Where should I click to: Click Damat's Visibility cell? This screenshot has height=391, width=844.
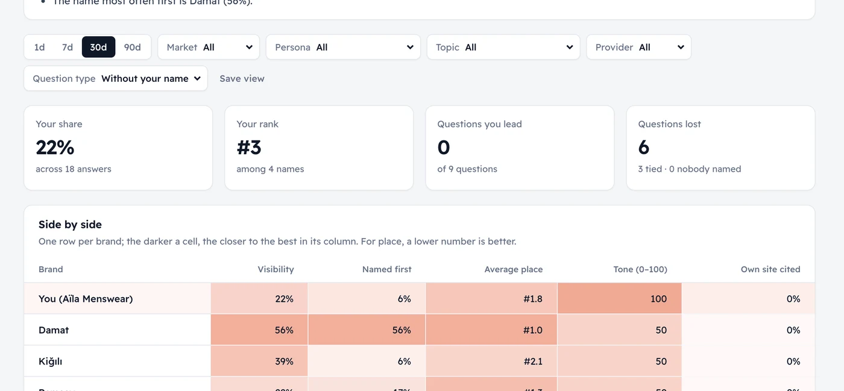click(259, 330)
